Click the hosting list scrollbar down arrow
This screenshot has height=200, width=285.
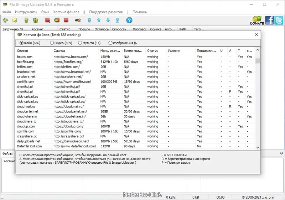258,148
